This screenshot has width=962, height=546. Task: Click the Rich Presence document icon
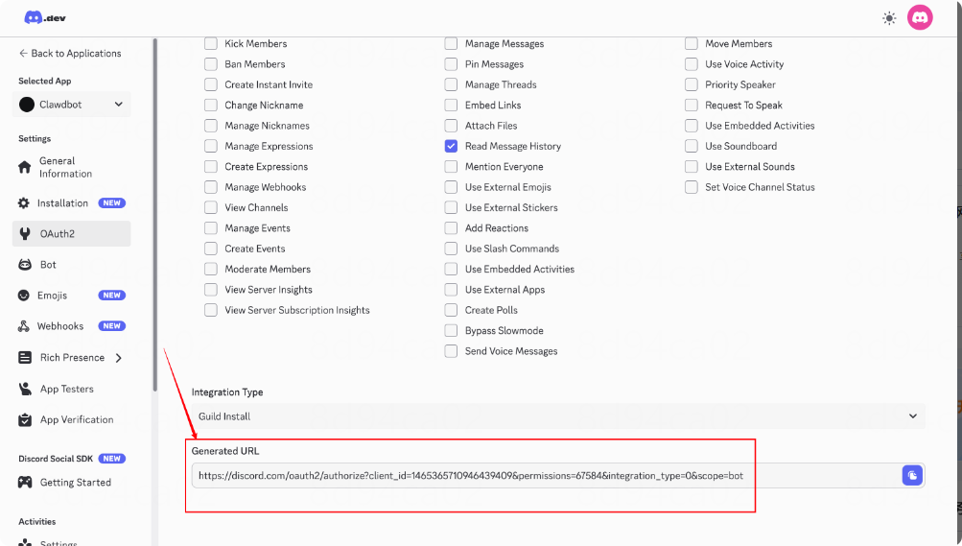point(25,358)
